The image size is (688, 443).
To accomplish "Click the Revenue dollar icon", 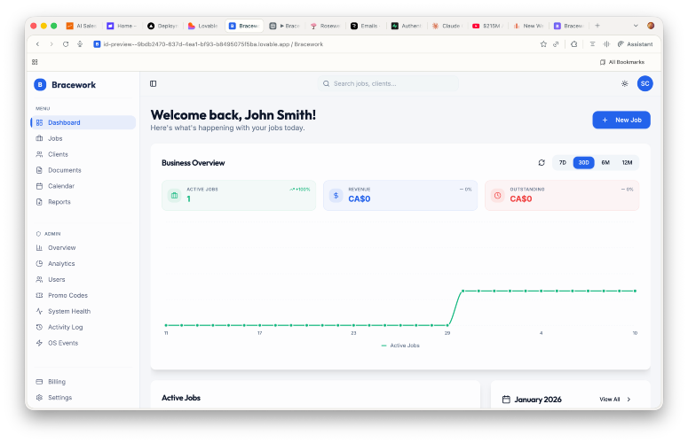I will coord(336,196).
